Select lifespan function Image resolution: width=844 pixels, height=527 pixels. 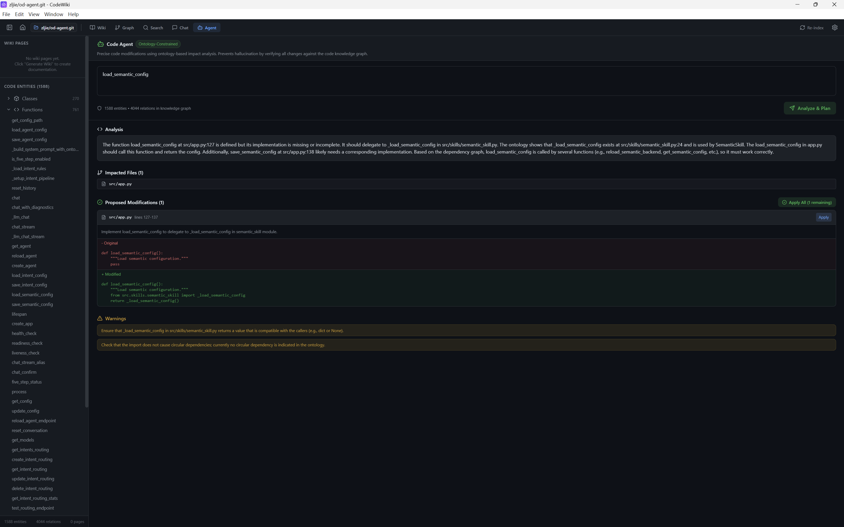[19, 314]
